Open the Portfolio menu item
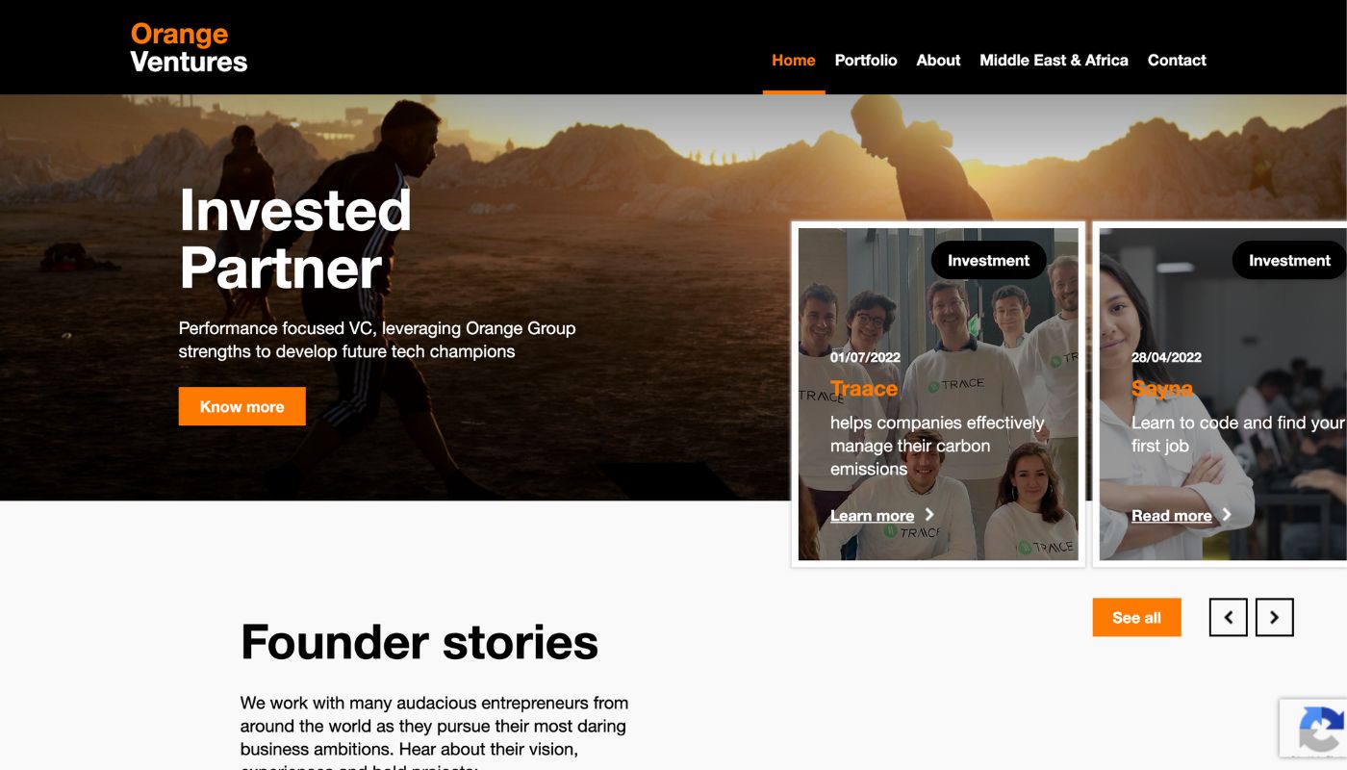 (866, 60)
